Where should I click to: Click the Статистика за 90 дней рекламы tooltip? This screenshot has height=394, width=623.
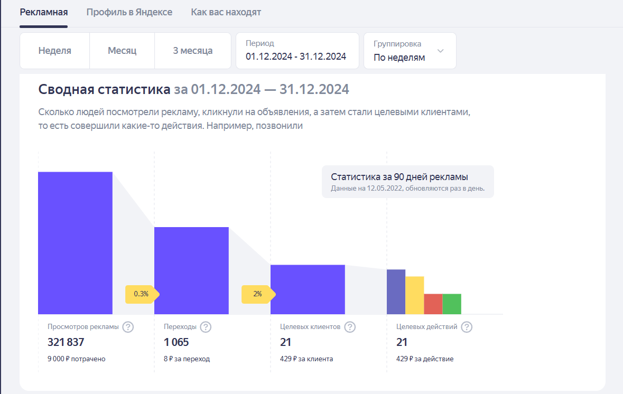pos(407,182)
